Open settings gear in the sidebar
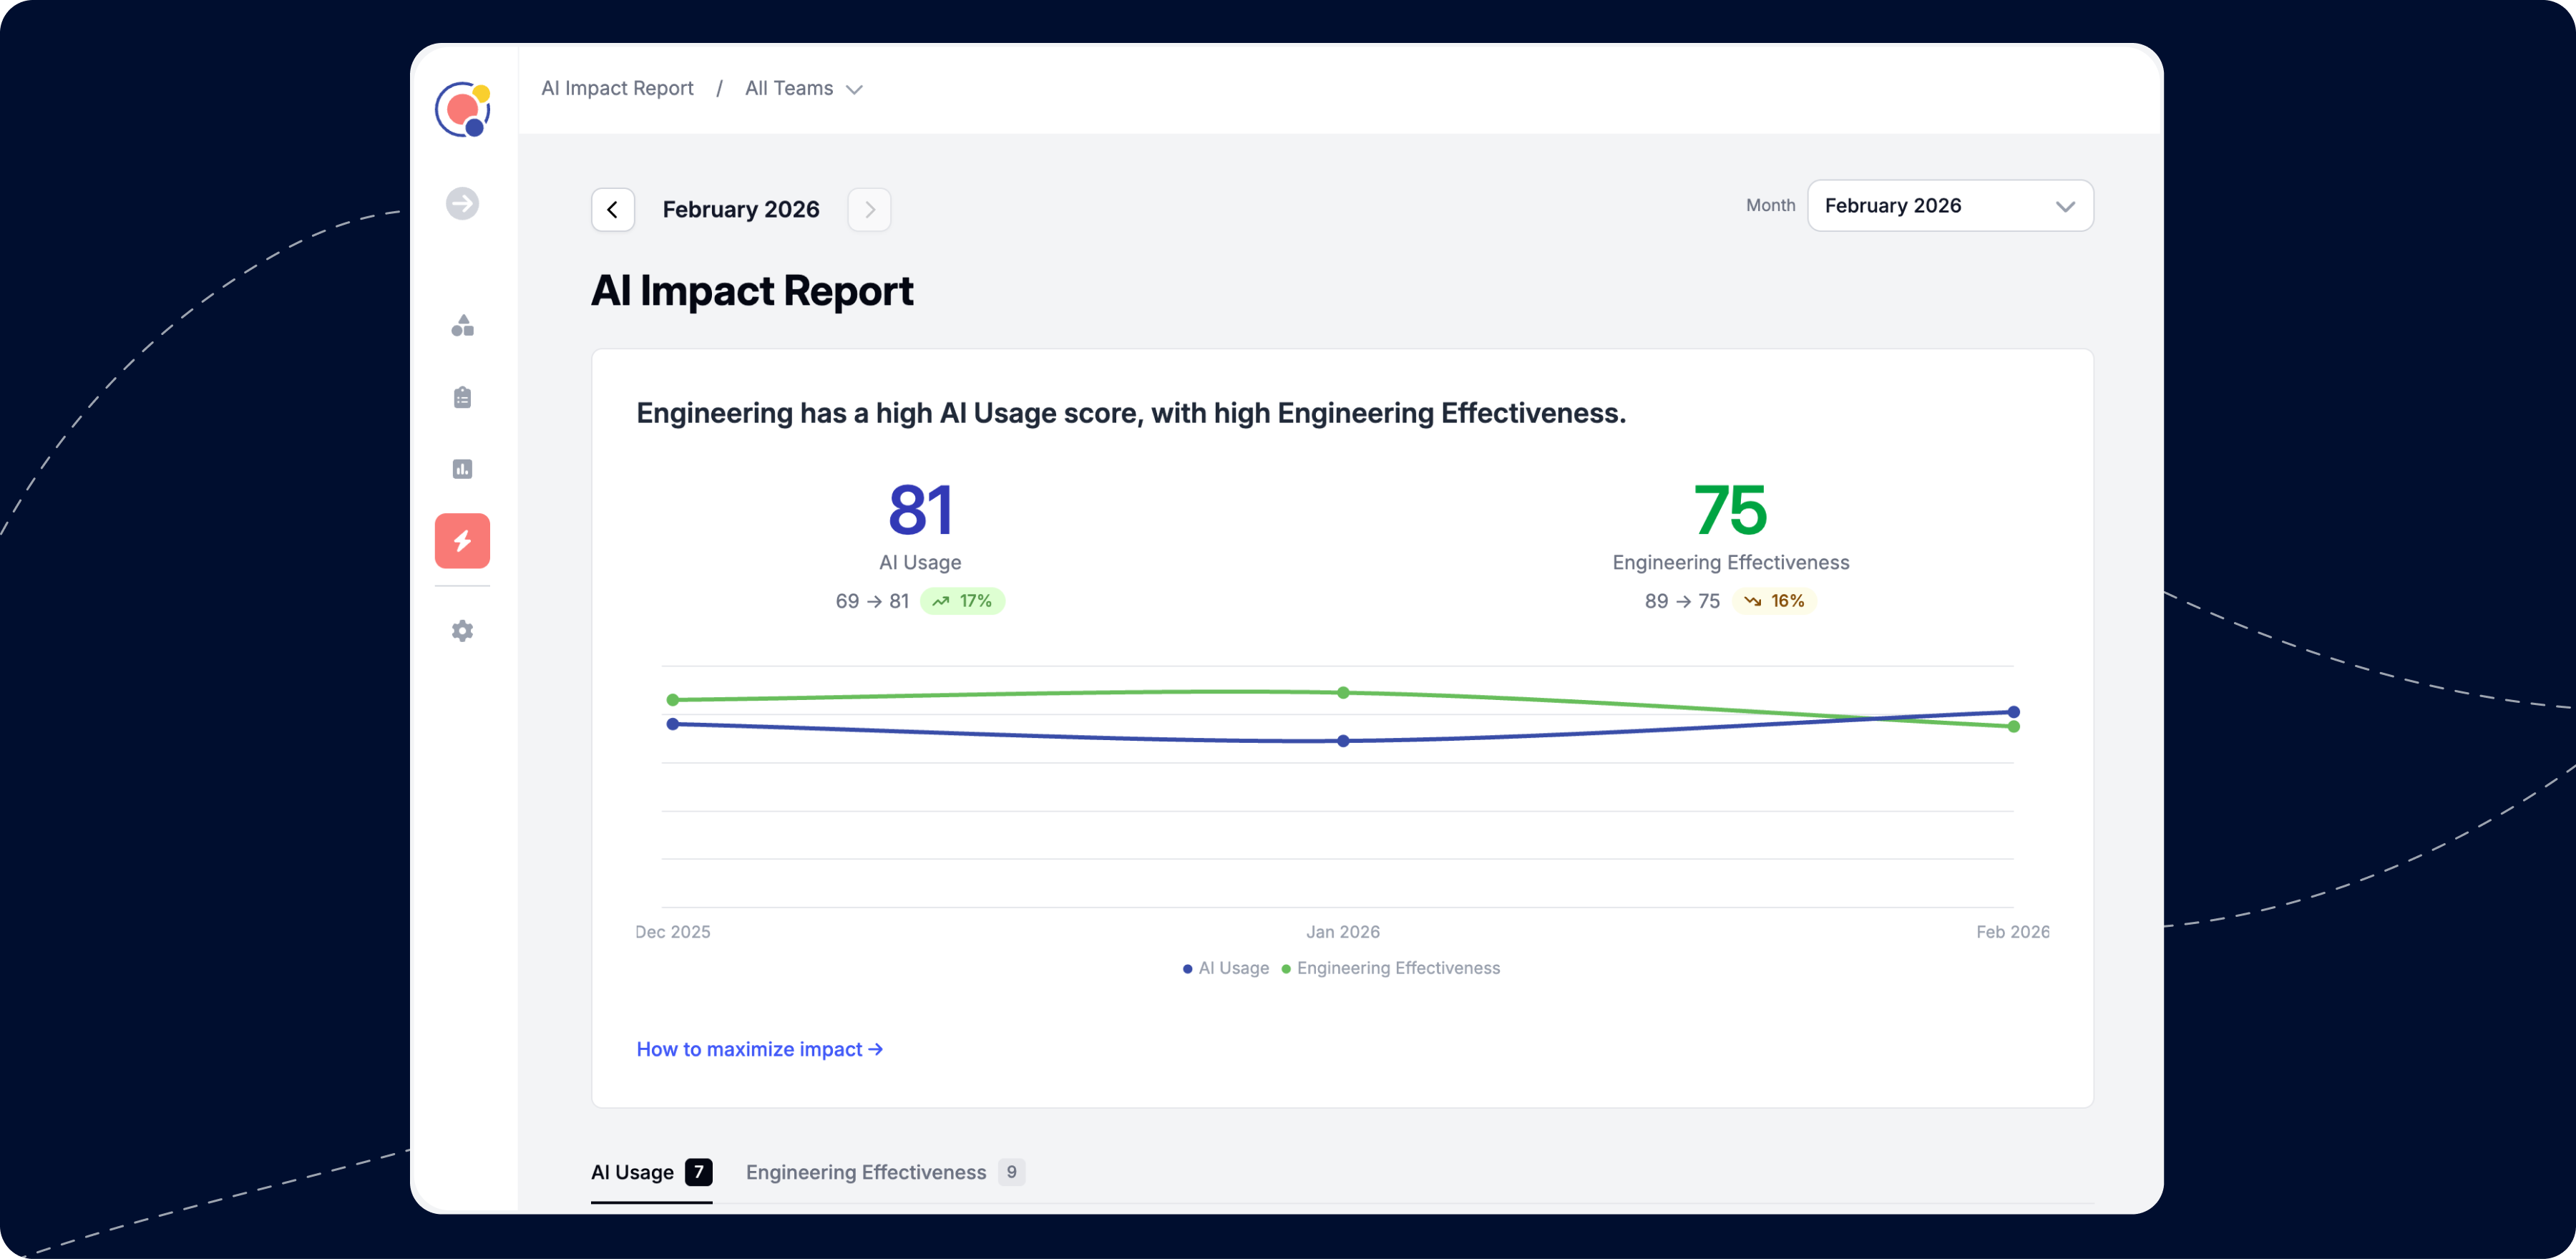The image size is (2576, 1259). 462,631
